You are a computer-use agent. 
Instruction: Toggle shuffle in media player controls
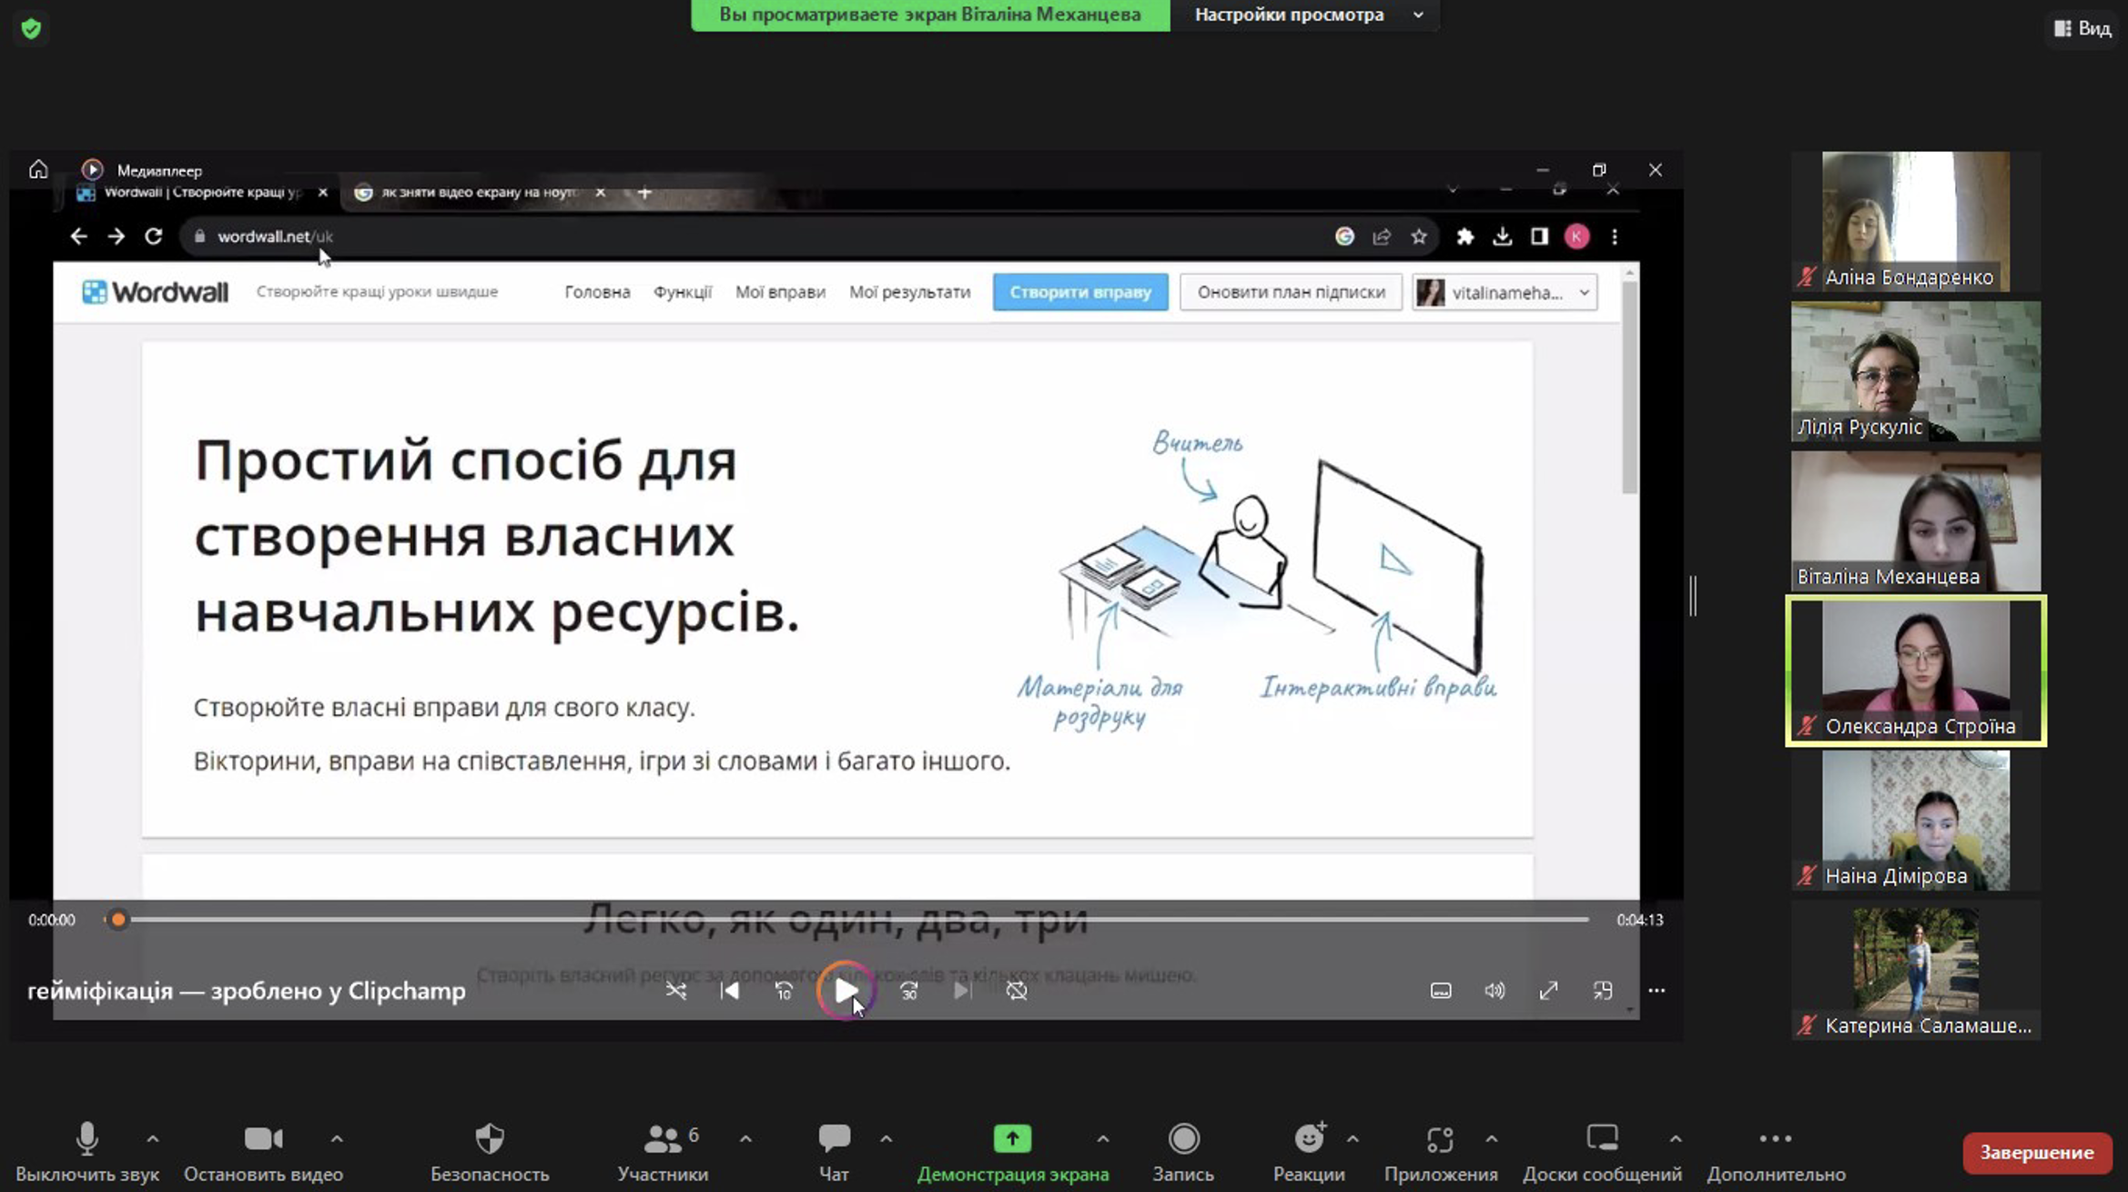pos(675,990)
